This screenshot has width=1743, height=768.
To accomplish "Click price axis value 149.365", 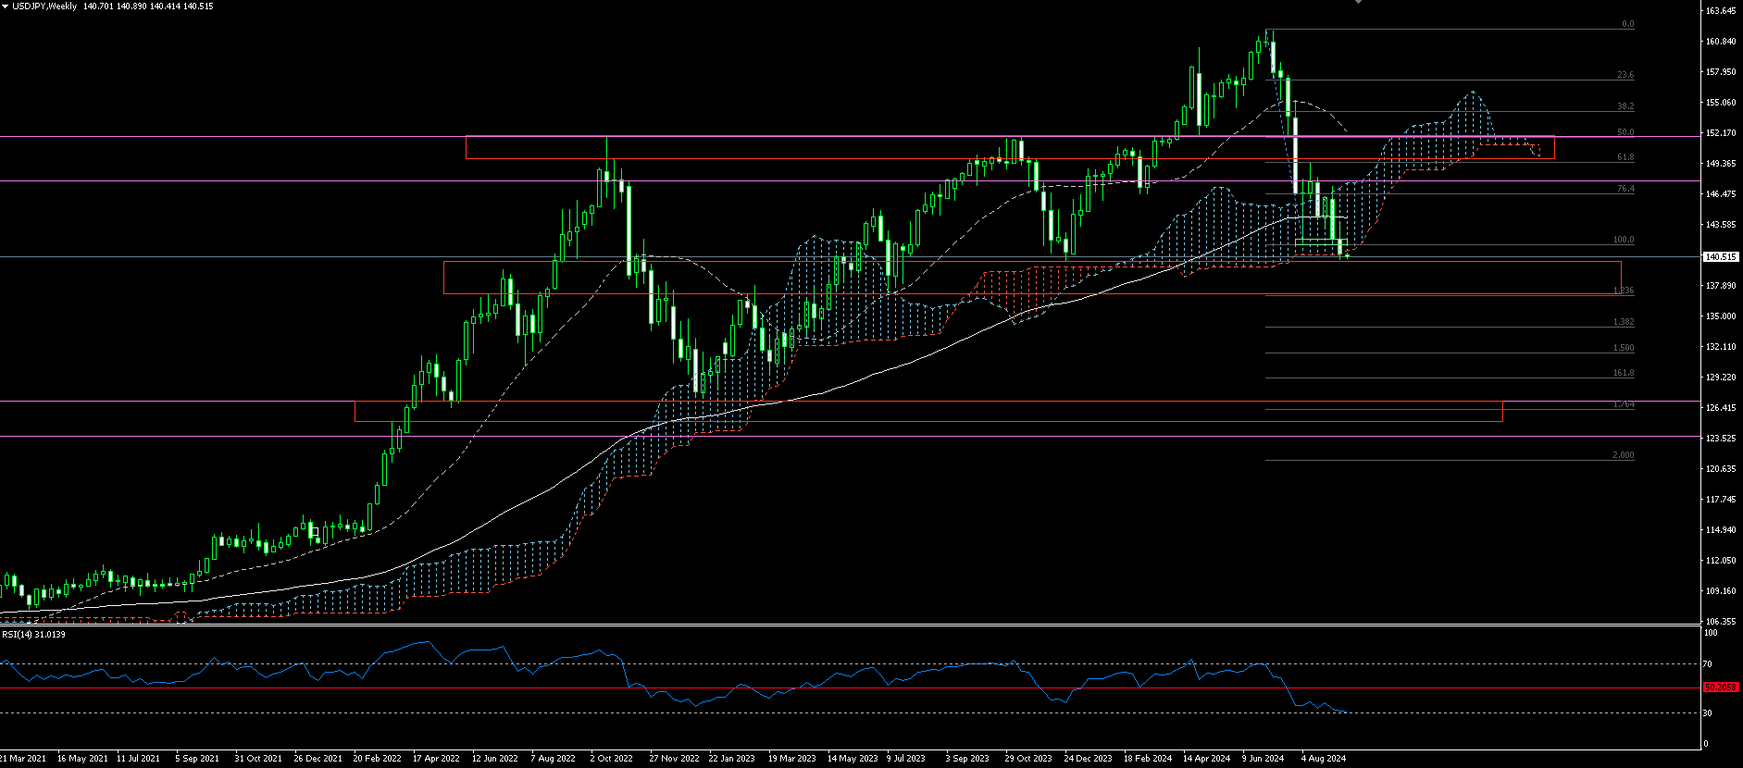I will pos(1721,164).
